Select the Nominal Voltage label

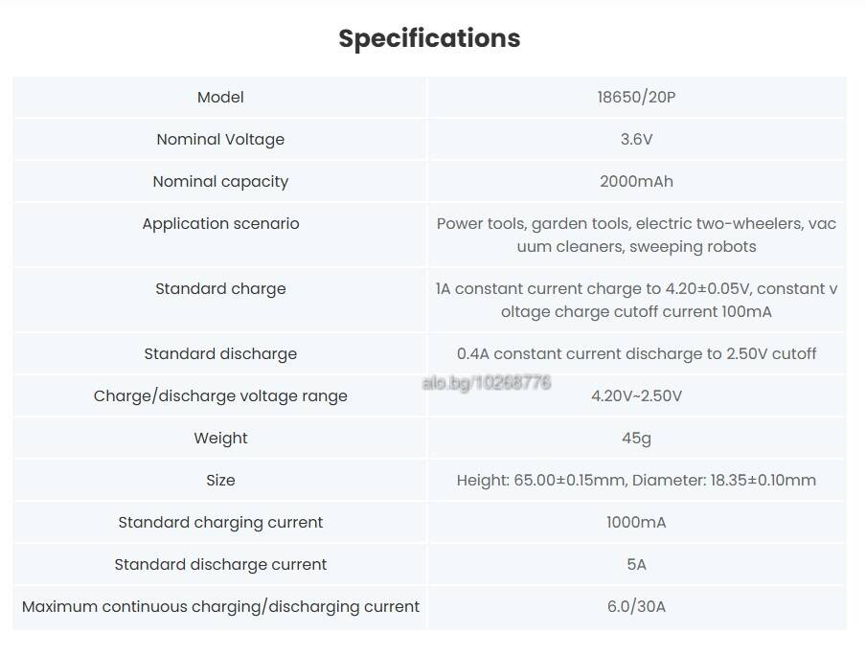(220, 139)
